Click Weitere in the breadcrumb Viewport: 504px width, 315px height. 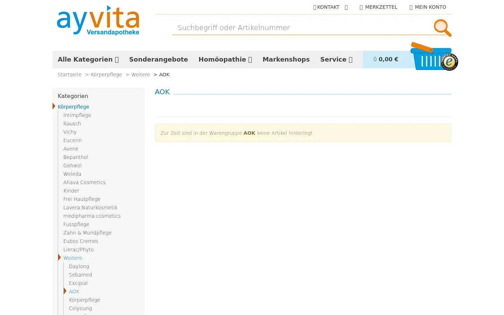(x=141, y=75)
